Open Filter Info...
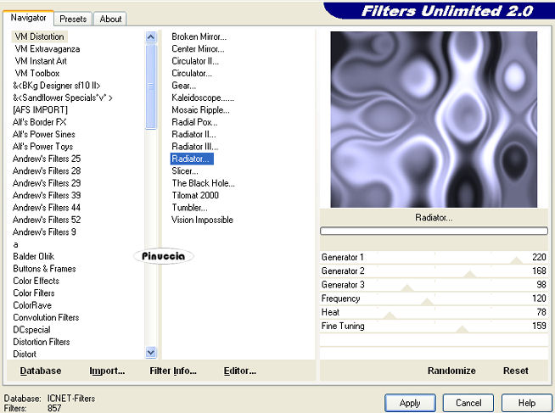Viewport: 555px width, 413px height. coord(173,371)
